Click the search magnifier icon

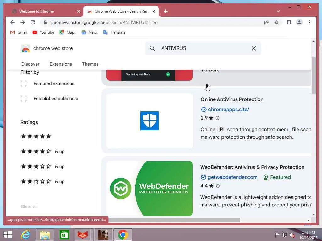(x=152, y=48)
